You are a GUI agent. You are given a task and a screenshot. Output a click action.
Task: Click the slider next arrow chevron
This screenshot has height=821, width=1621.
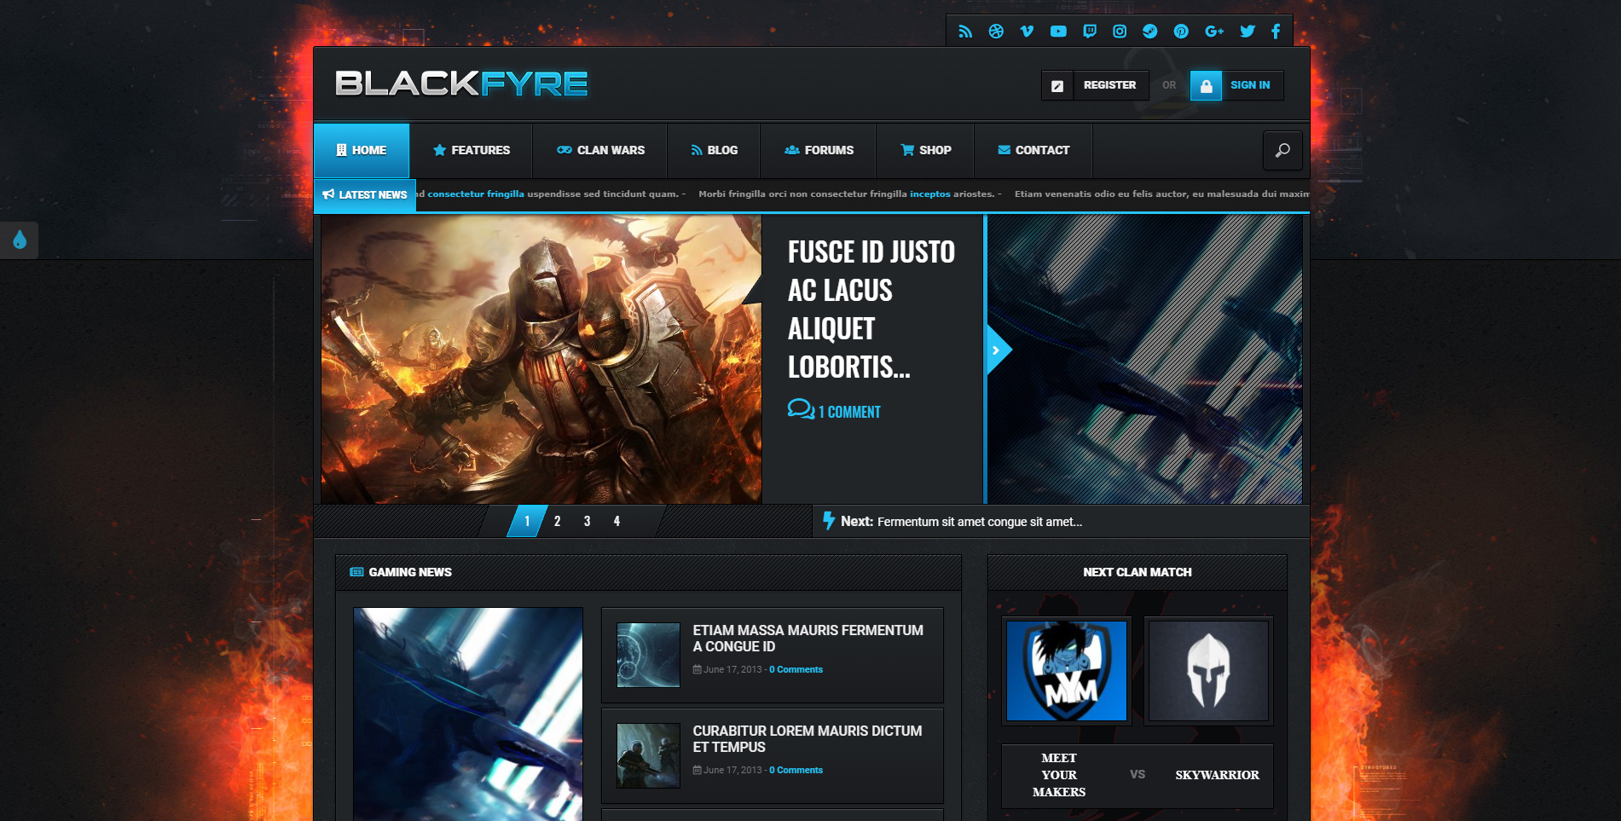[x=996, y=350]
